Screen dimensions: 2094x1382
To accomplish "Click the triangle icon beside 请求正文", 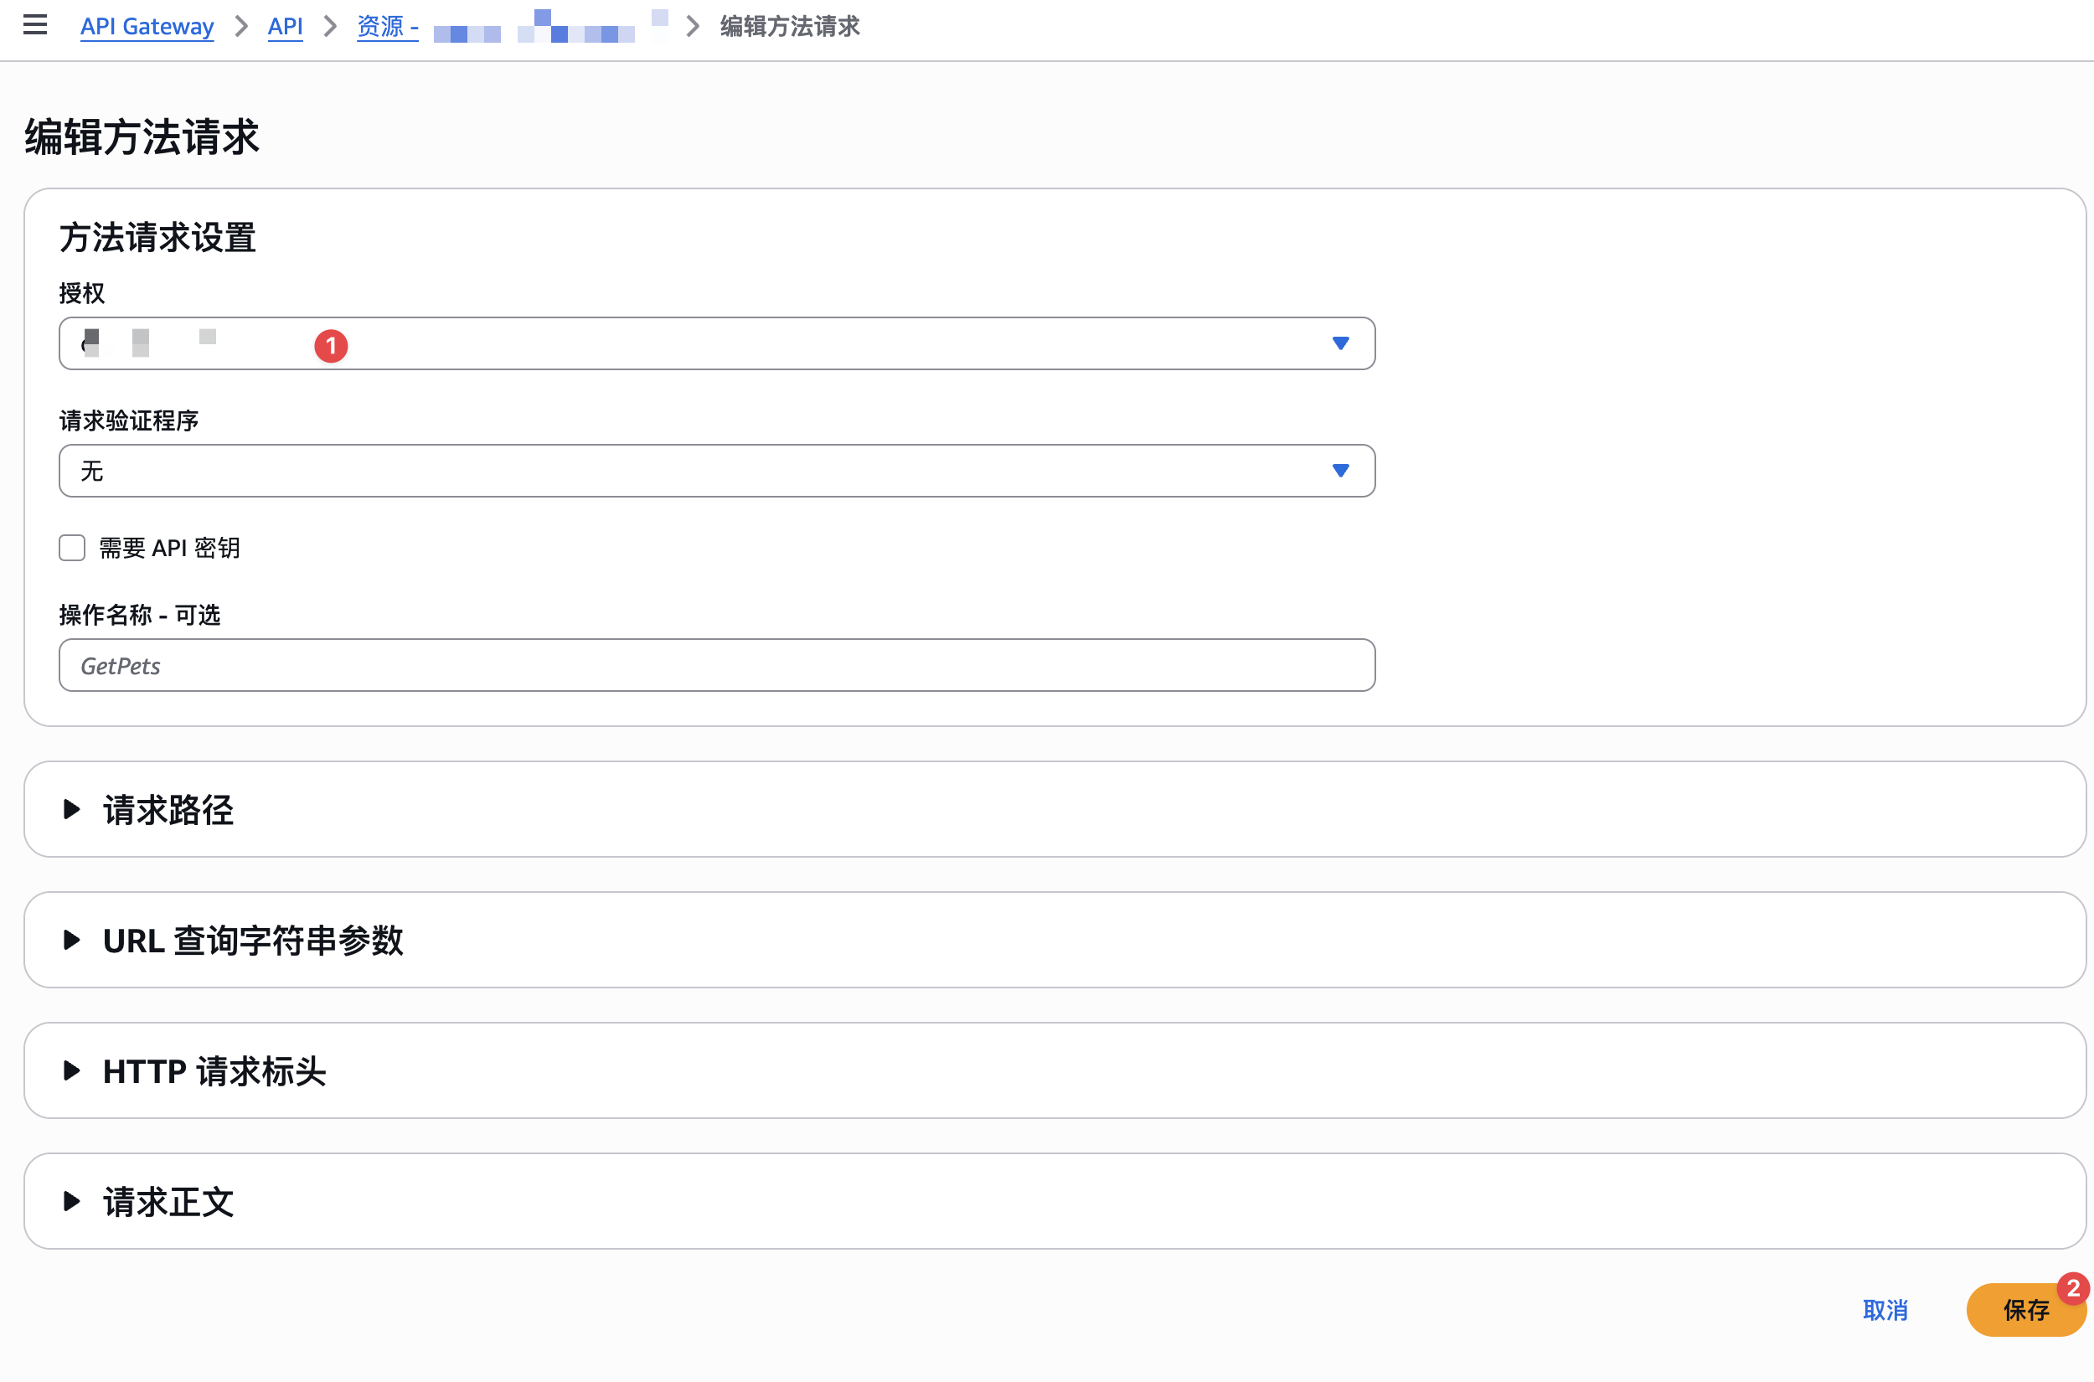I will click(72, 1201).
